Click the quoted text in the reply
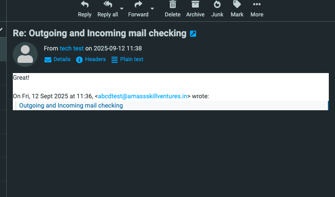This screenshot has width=335, height=197. click(x=71, y=105)
